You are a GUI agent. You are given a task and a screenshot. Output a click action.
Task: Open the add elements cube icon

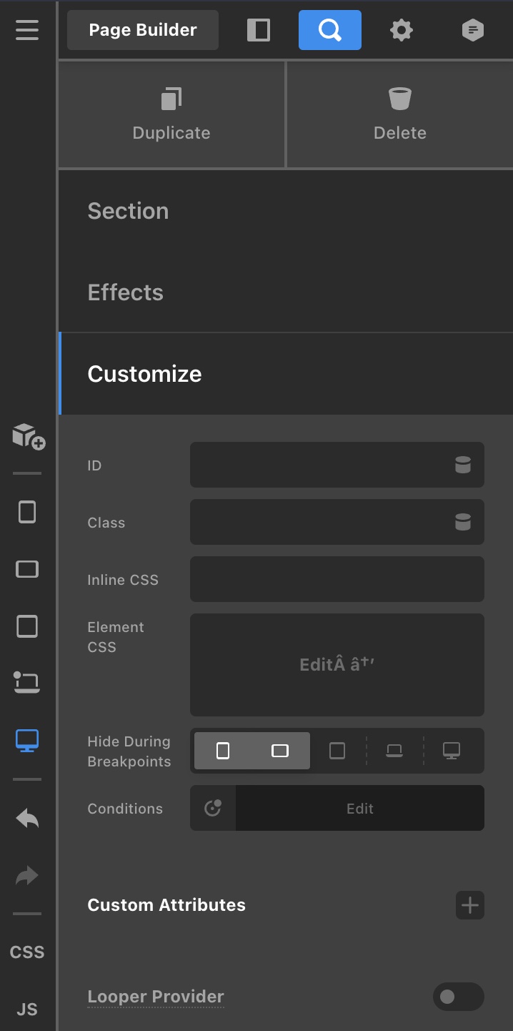(28, 435)
